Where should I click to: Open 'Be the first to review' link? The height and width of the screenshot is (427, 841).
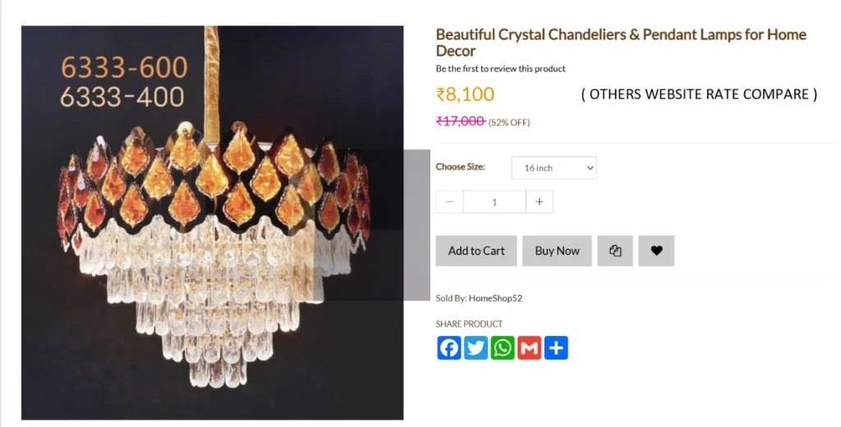tap(500, 69)
